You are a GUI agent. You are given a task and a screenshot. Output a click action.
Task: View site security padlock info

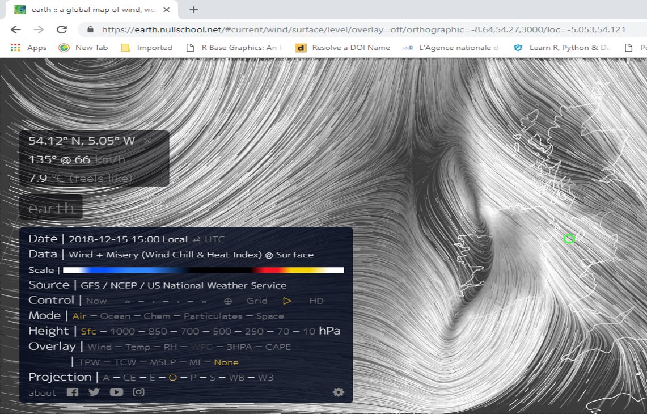[x=90, y=29]
